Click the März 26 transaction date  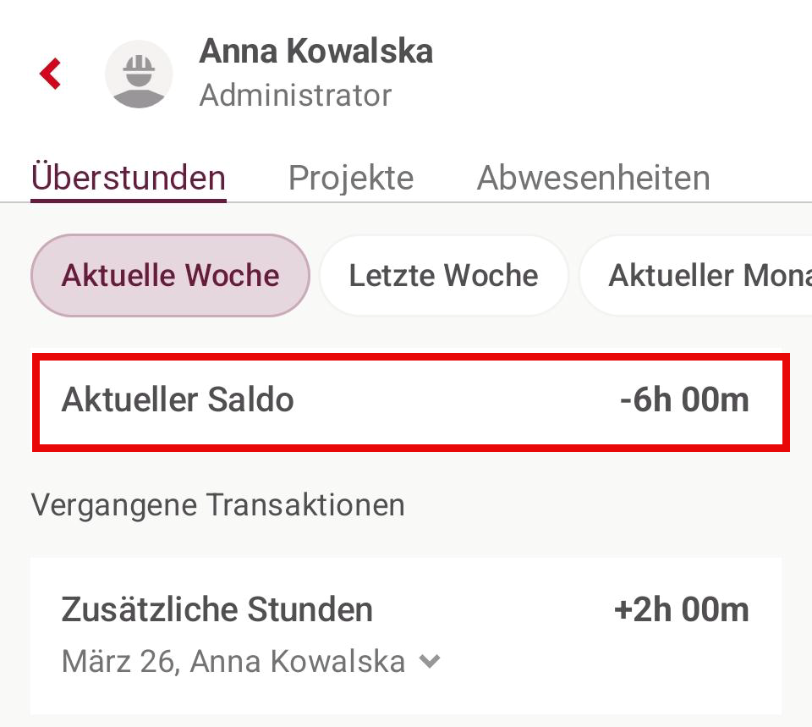118,661
